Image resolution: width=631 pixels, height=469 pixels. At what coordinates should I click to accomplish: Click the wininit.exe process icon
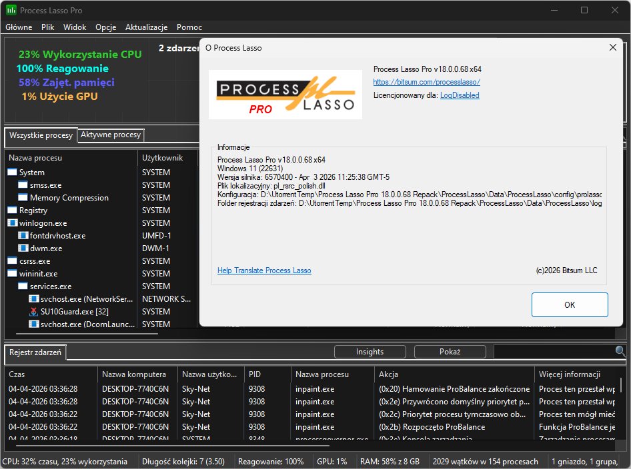tap(13, 273)
